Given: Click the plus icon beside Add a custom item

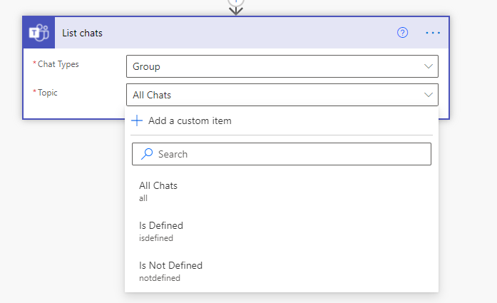Looking at the screenshot, I should [x=138, y=120].
